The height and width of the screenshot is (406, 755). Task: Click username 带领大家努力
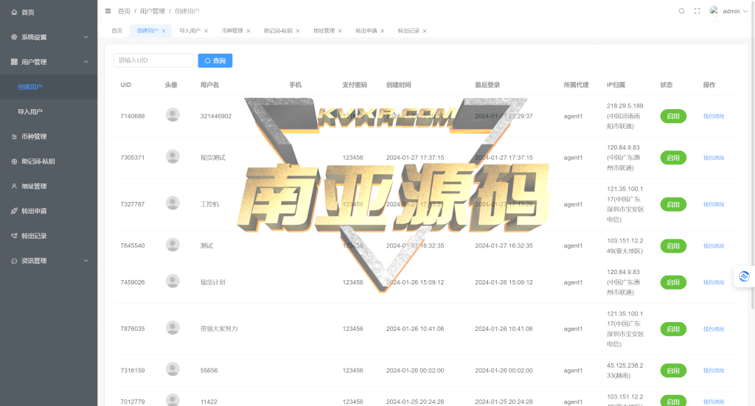click(x=219, y=329)
